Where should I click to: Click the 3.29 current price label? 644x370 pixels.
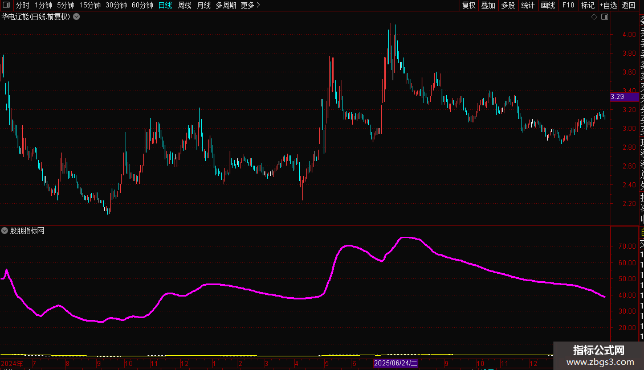coord(624,97)
